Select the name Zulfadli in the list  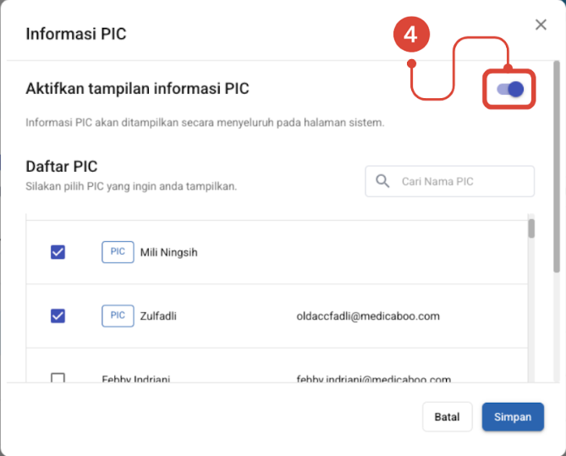158,316
